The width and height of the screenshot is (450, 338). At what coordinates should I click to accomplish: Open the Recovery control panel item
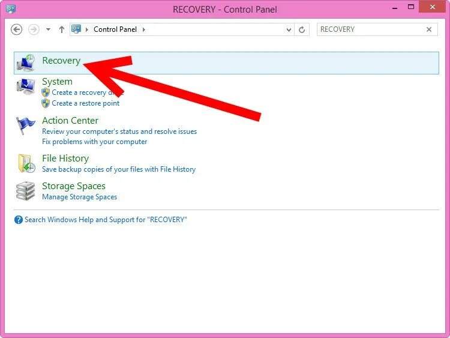[61, 61]
